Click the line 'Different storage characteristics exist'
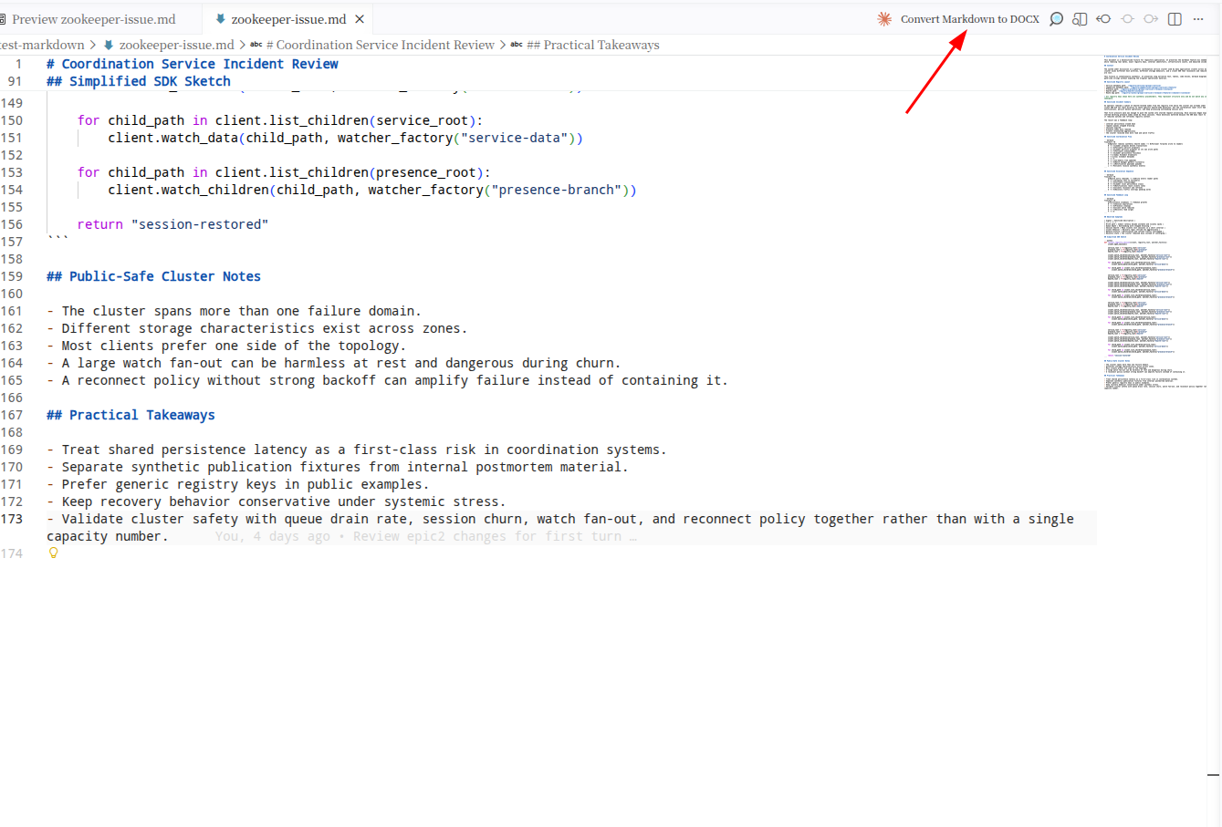This screenshot has width=1222, height=827. point(257,328)
